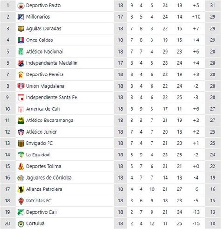221x229 pixels.
Task: Open the América de Cali team link
Action: coord(43,109)
